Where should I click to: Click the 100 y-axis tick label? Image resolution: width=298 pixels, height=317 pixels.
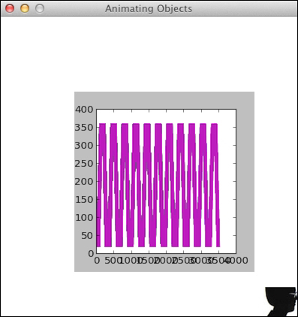coord(84,218)
